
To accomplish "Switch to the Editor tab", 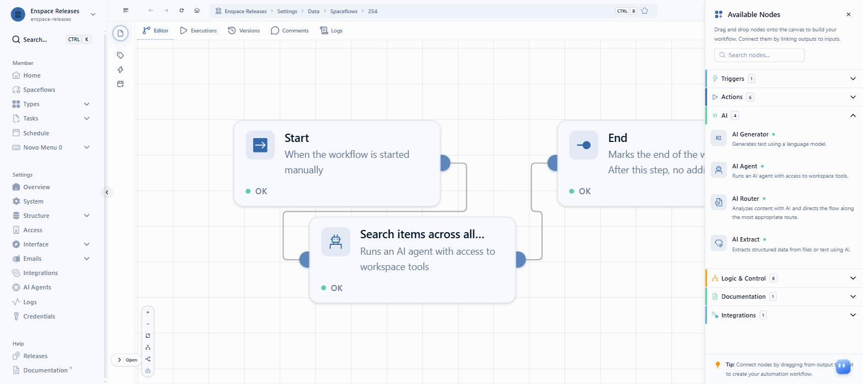I will pos(155,30).
